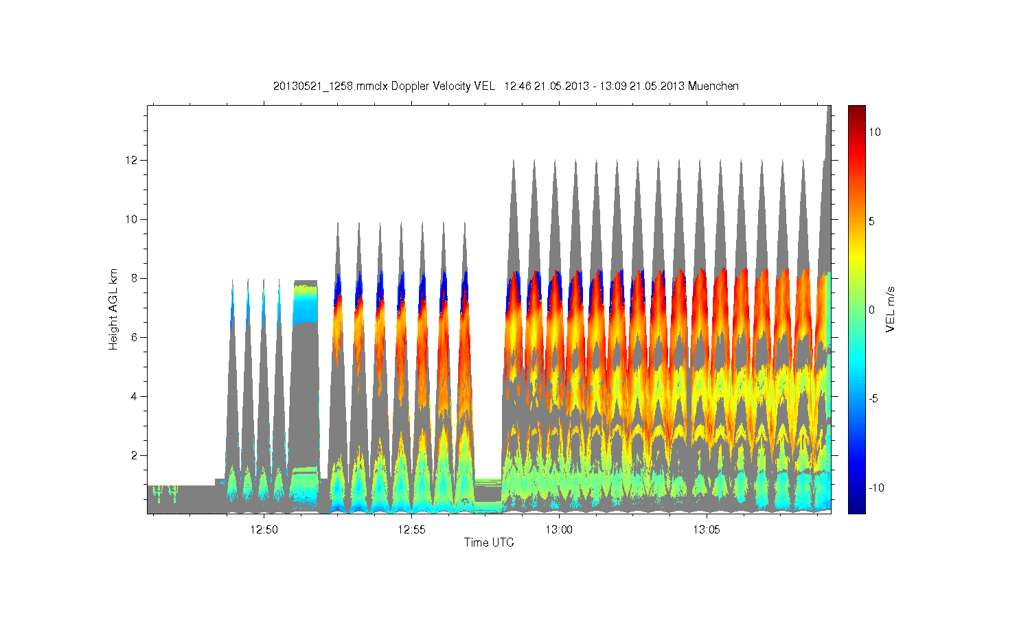Click the height axis tick label 10
The image size is (1030, 618).
coord(132,219)
